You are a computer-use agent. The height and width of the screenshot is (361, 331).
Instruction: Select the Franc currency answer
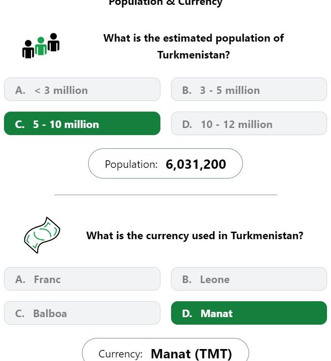82,279
